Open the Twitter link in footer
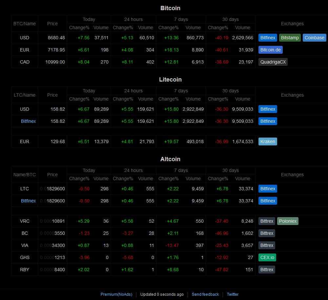 coord(233,294)
